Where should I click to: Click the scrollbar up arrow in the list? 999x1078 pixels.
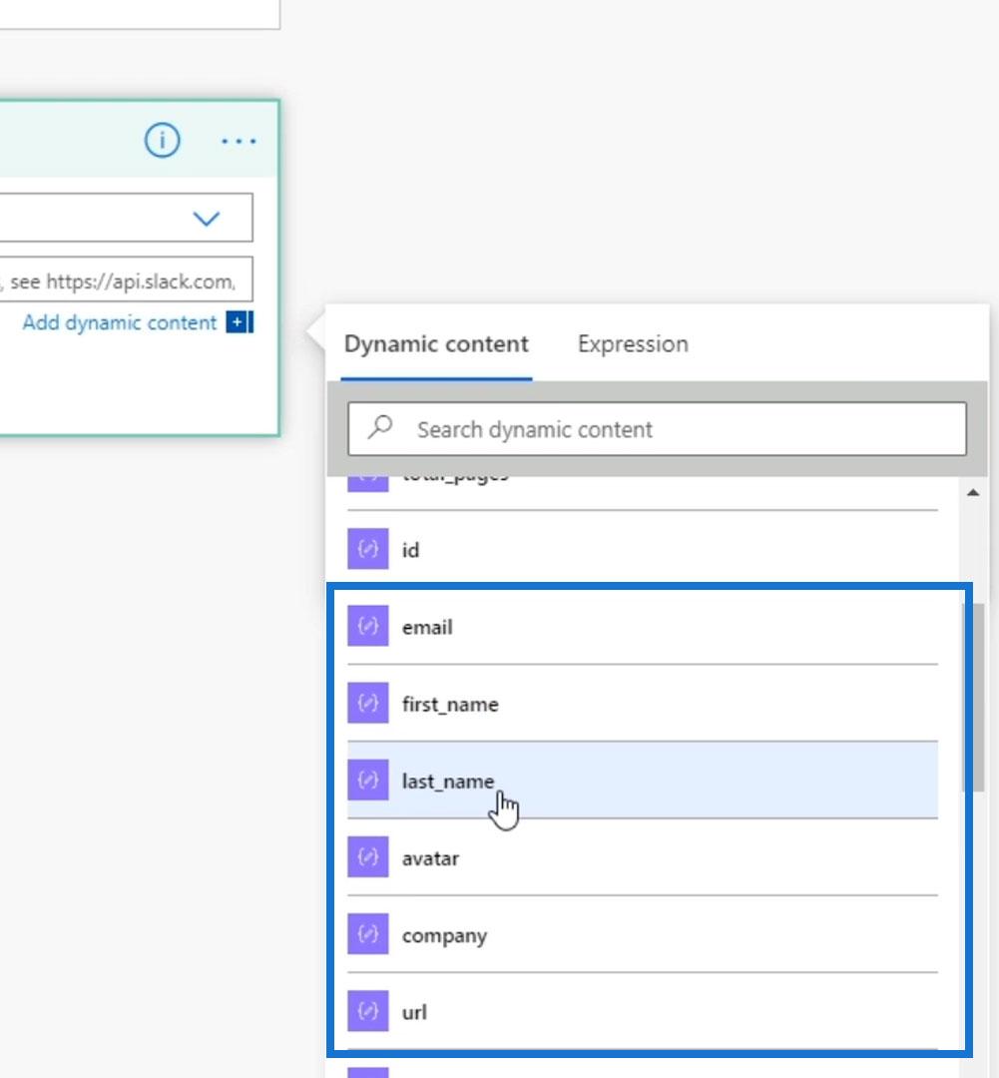[973, 492]
